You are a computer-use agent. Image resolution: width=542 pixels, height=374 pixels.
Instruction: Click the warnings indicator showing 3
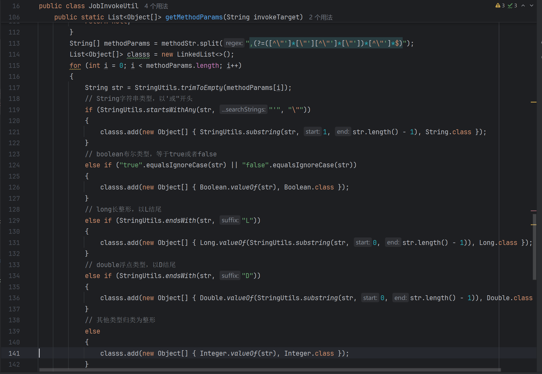point(500,5)
